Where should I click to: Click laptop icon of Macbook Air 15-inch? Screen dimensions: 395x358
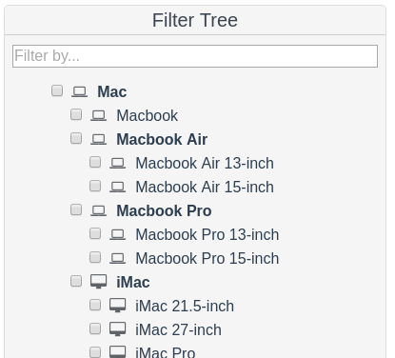click(x=117, y=187)
